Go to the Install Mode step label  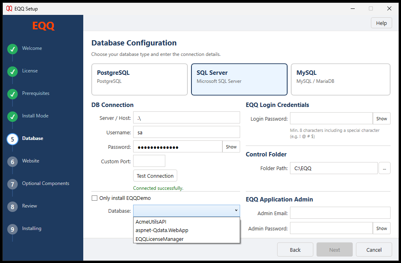pos(35,116)
